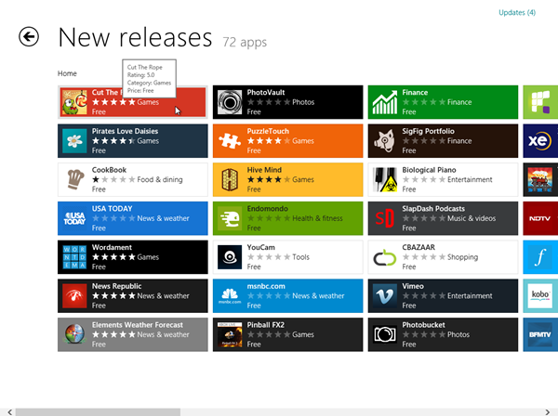Click the 72 apps count text
558x416 pixels.
pos(245,43)
